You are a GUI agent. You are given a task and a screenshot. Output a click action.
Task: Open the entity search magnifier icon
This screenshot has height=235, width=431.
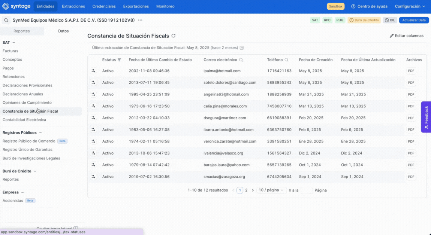coord(6,20)
